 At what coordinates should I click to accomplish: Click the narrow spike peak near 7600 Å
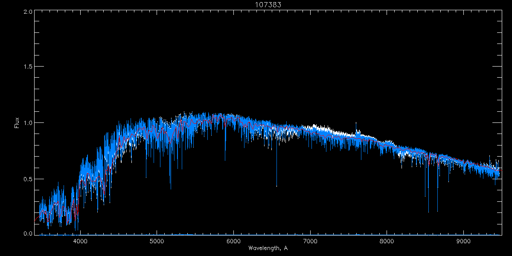point(356,123)
